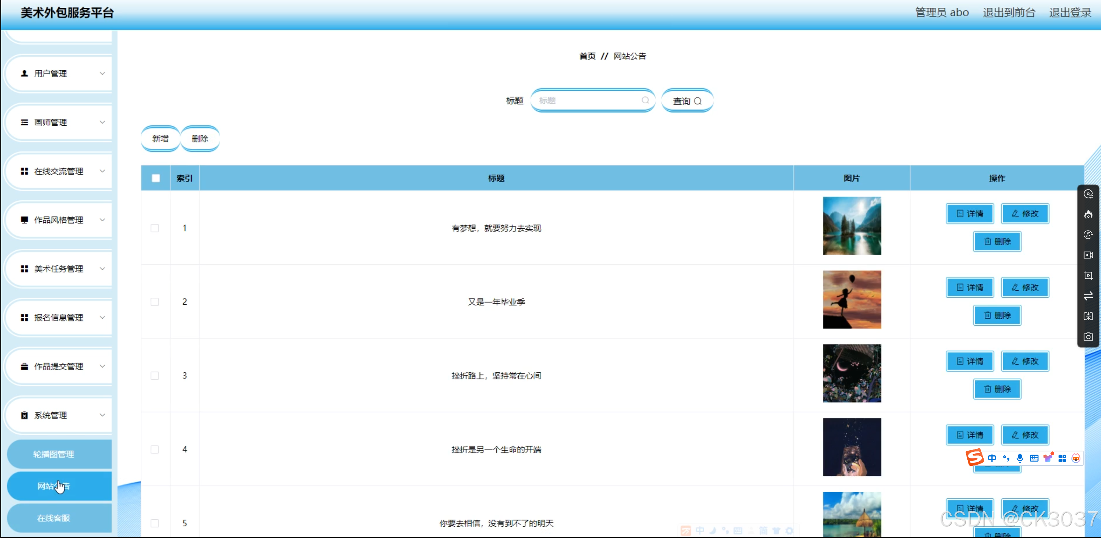The width and height of the screenshot is (1101, 538).
Task: Open Sogou voice input microphone
Action: click(1020, 458)
